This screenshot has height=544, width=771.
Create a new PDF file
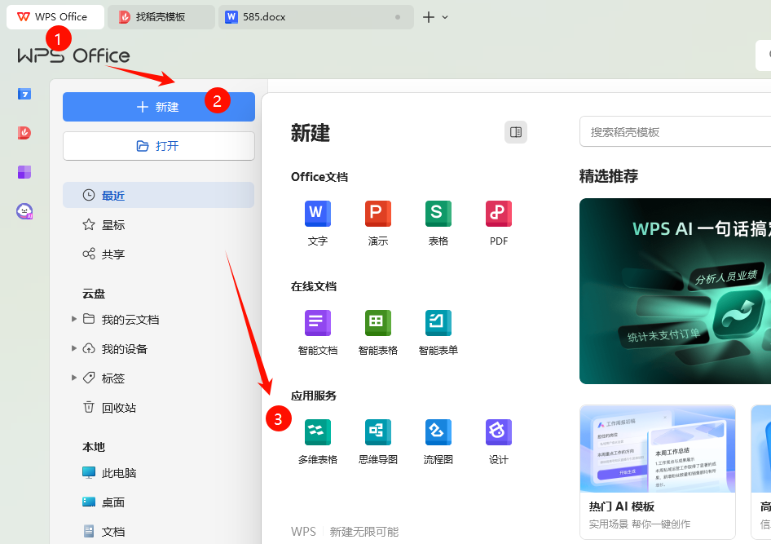point(499,223)
